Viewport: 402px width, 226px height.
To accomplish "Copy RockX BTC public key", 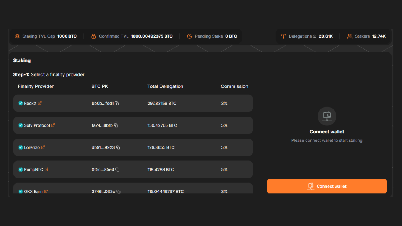I will point(117,103).
